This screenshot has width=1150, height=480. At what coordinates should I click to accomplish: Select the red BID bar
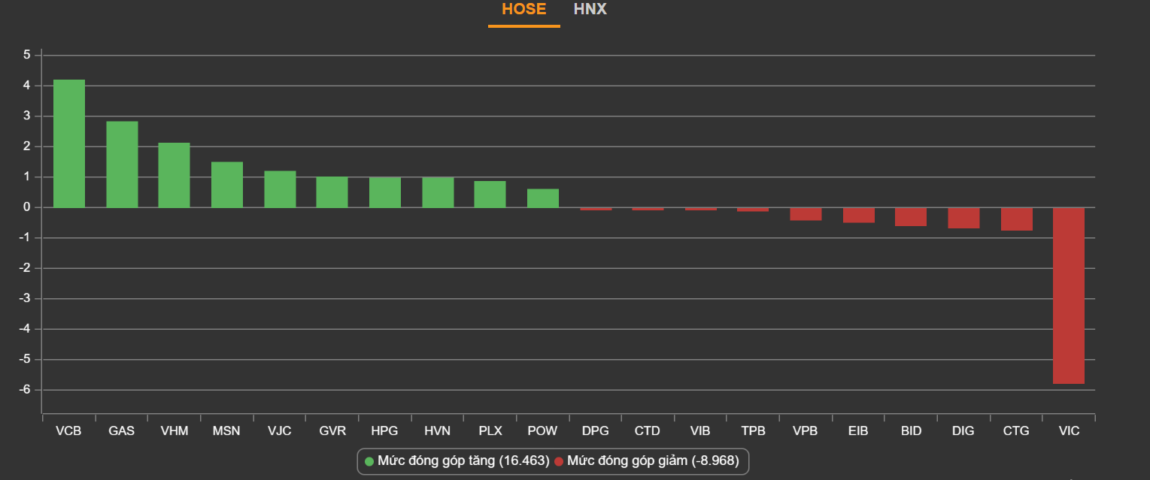(911, 216)
